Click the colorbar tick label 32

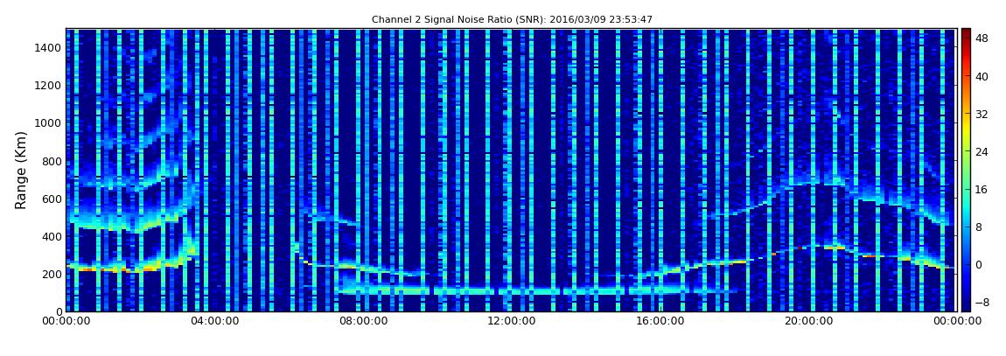point(982,115)
